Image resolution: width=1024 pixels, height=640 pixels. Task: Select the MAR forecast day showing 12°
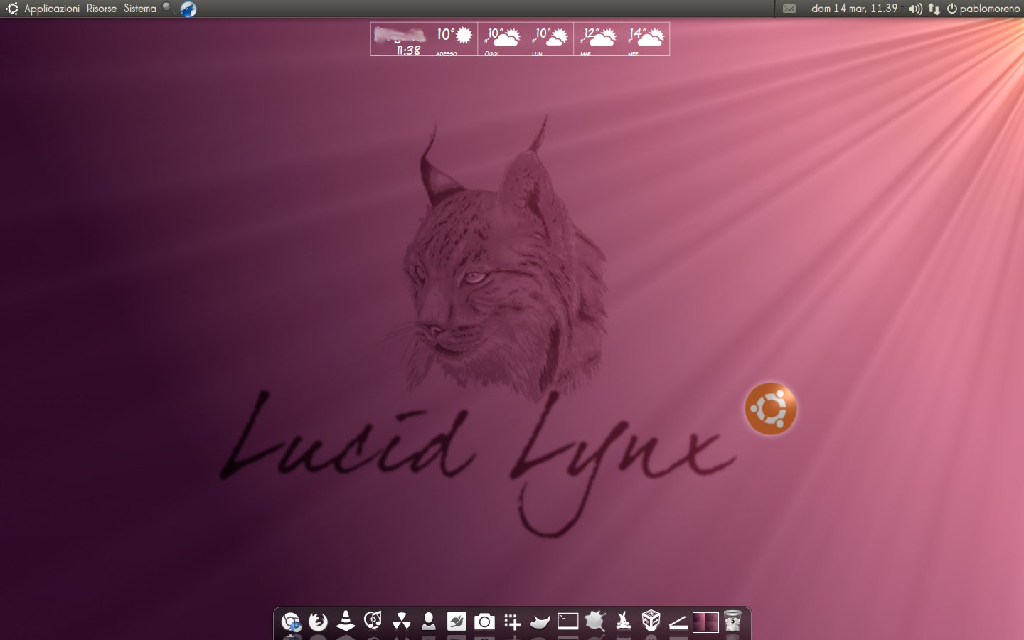[x=597, y=39]
